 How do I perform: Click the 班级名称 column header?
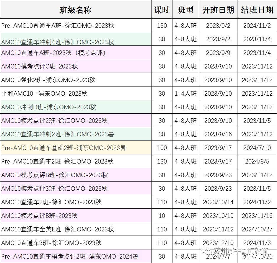pos(76,10)
